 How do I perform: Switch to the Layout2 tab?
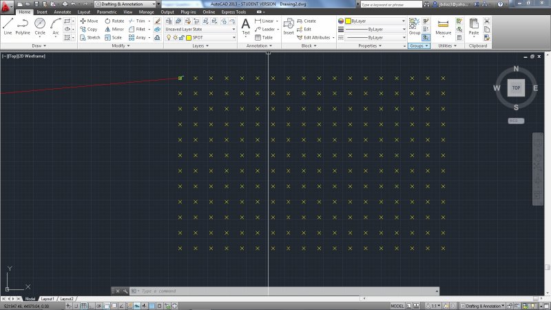(67, 299)
